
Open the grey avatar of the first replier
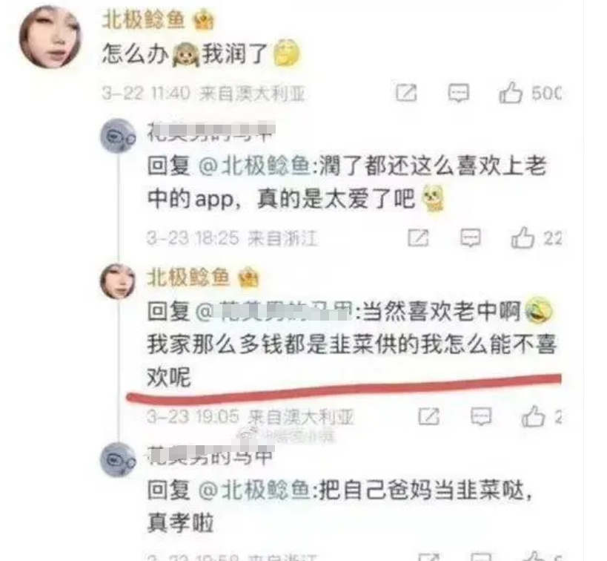pyautogui.click(x=118, y=136)
